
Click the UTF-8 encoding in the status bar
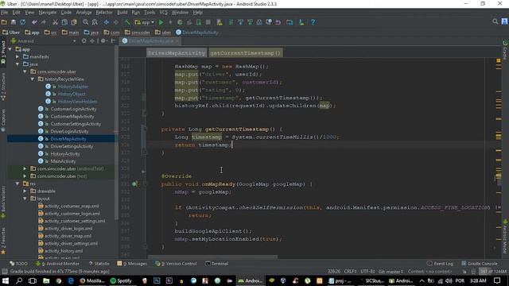click(x=367, y=272)
